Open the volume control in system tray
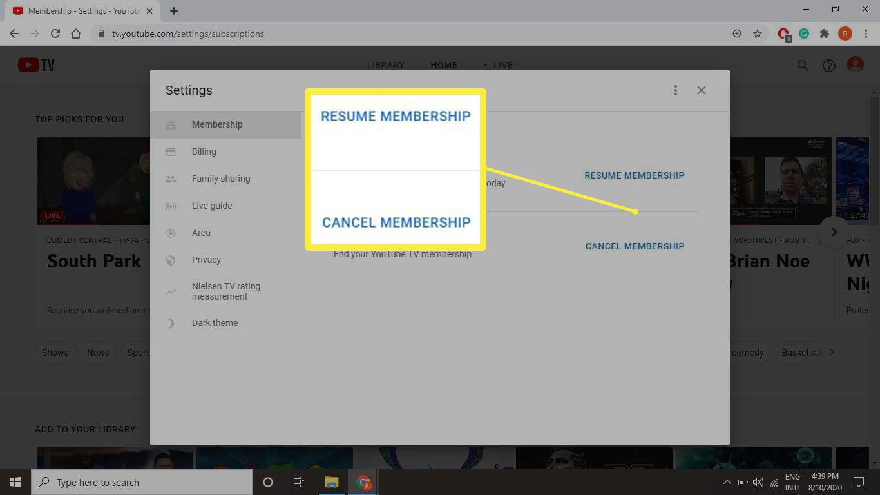 tap(758, 482)
